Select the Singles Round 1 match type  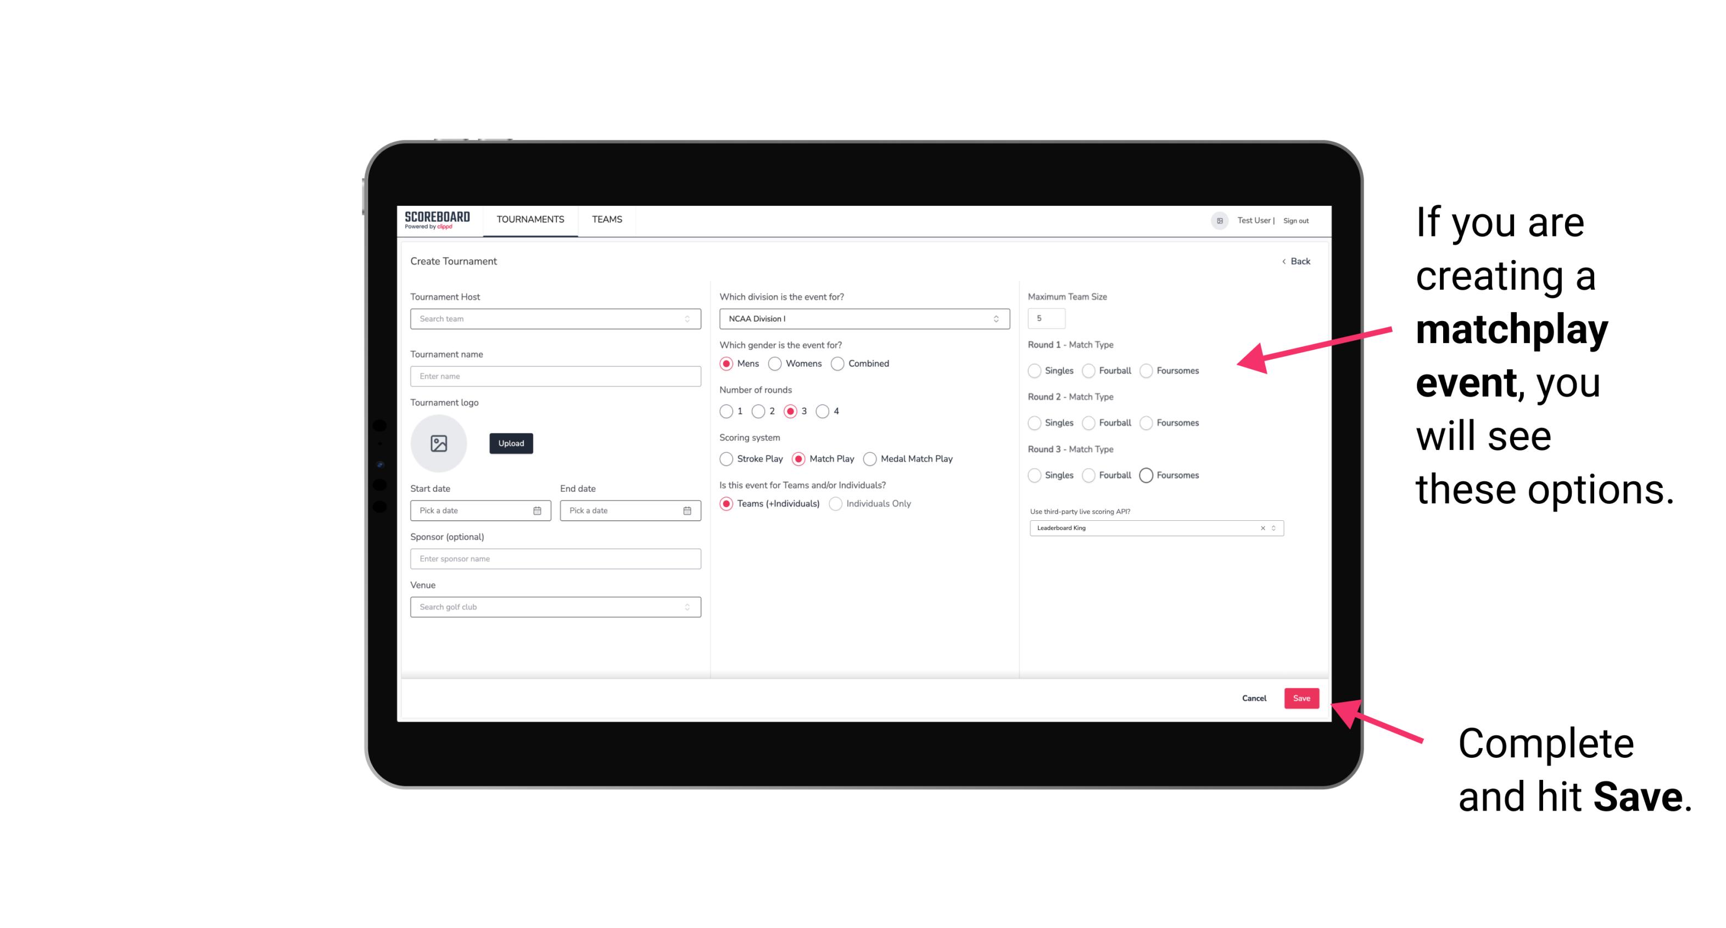click(x=1035, y=370)
